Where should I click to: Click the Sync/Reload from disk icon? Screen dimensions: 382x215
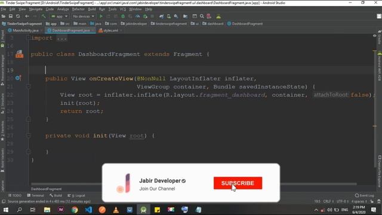click(18, 16)
